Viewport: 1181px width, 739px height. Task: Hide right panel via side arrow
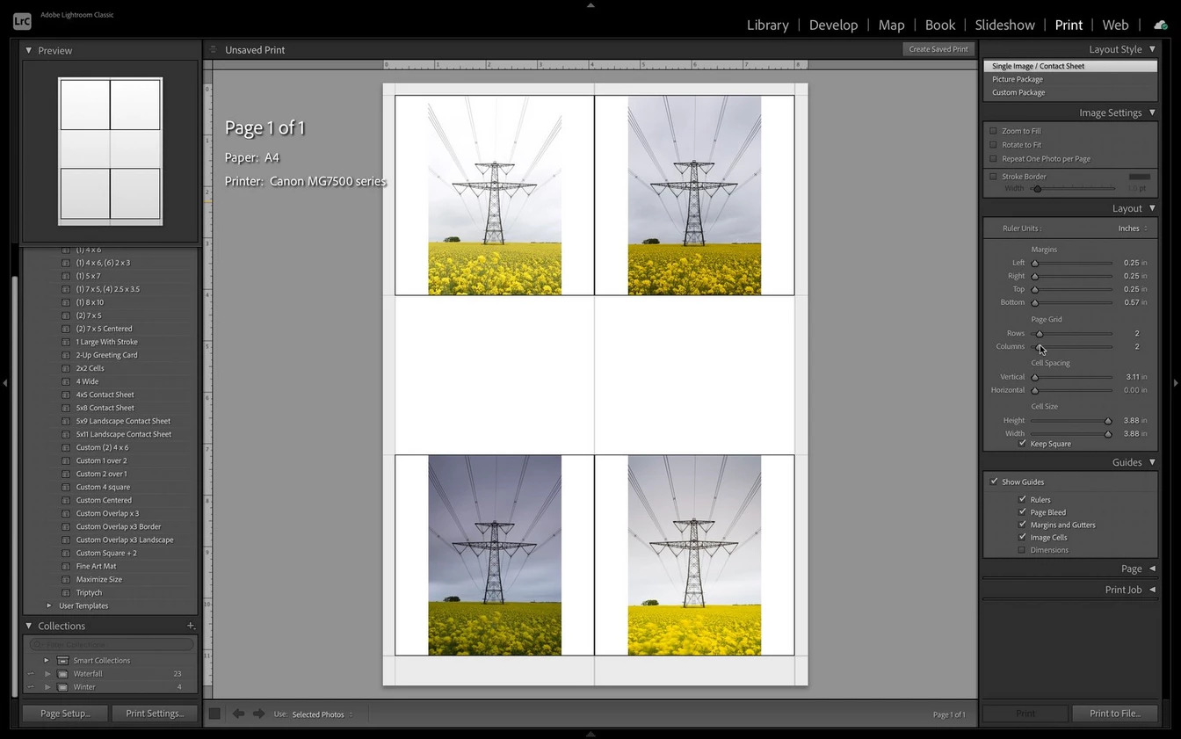1176,383
